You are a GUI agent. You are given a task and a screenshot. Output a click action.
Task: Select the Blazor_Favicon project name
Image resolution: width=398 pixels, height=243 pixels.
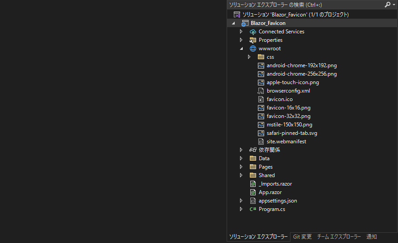[268, 23]
